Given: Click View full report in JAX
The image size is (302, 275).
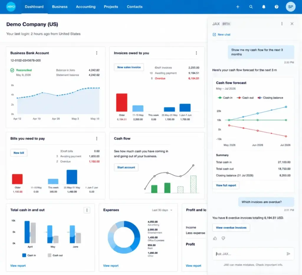Looking at the screenshot, I should (226, 185).
